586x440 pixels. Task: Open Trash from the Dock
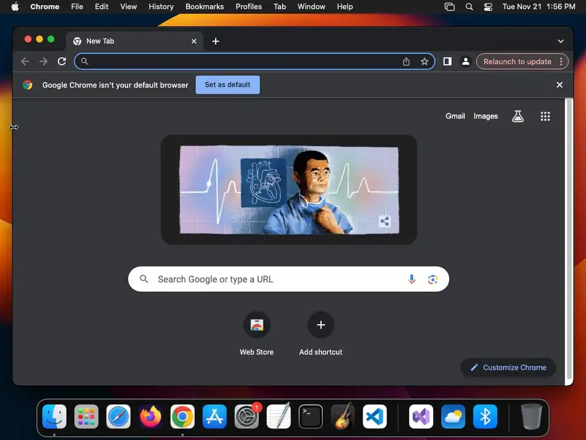pyautogui.click(x=532, y=417)
